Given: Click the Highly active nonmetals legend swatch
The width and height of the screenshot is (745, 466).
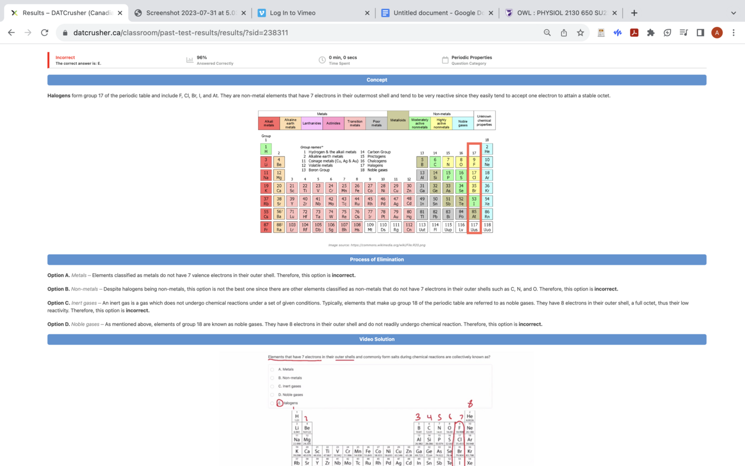Looking at the screenshot, I should pyautogui.click(x=441, y=123).
